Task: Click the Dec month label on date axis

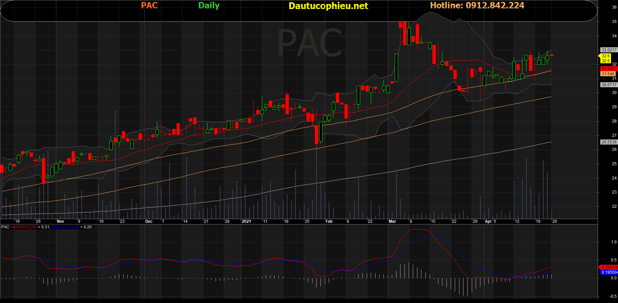Action: point(149,221)
